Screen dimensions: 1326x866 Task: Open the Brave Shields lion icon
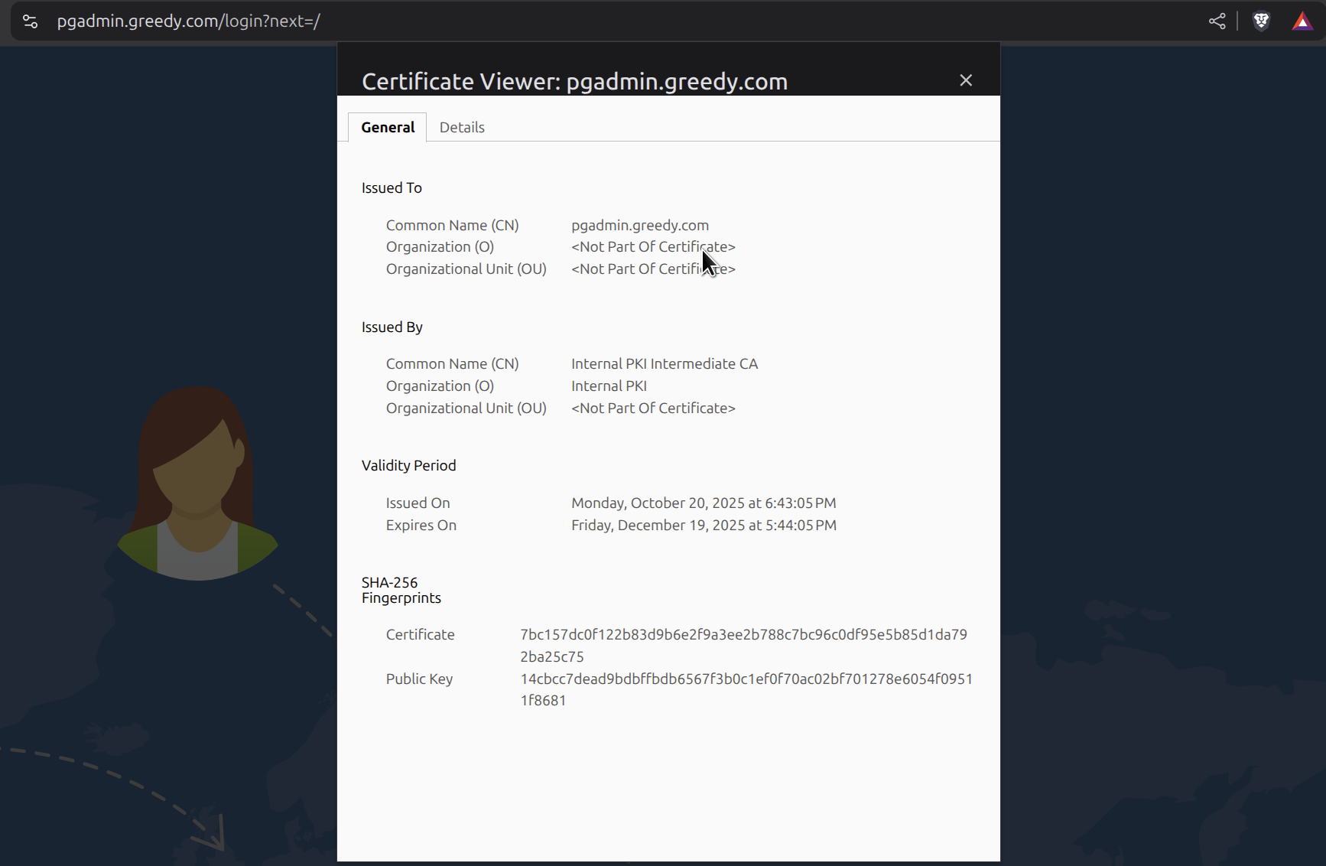[x=1261, y=21]
